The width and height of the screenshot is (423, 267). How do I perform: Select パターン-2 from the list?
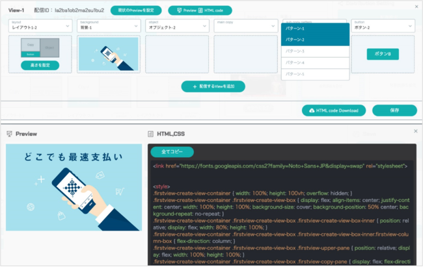[x=315, y=40]
